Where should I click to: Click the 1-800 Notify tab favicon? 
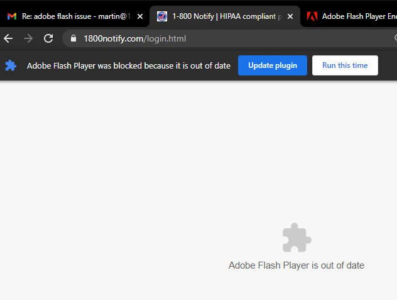(x=162, y=16)
